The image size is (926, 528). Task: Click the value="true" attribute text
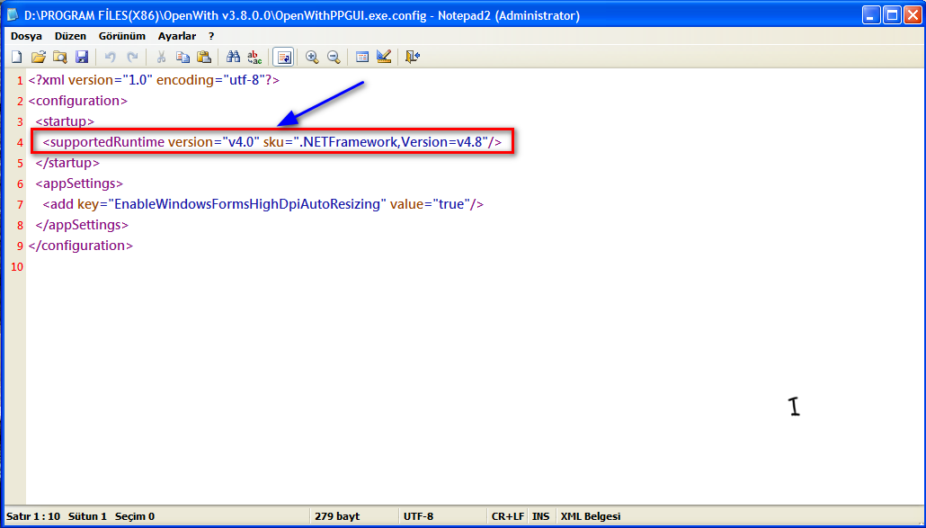point(430,204)
